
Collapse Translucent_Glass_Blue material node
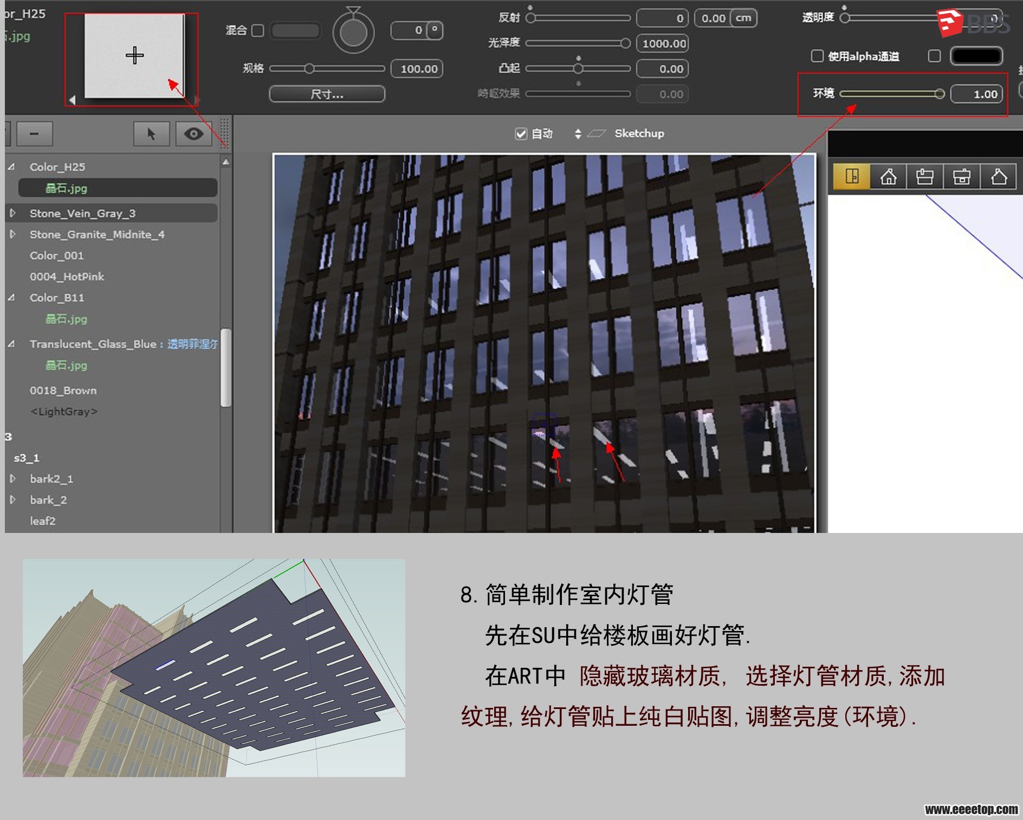(11, 344)
